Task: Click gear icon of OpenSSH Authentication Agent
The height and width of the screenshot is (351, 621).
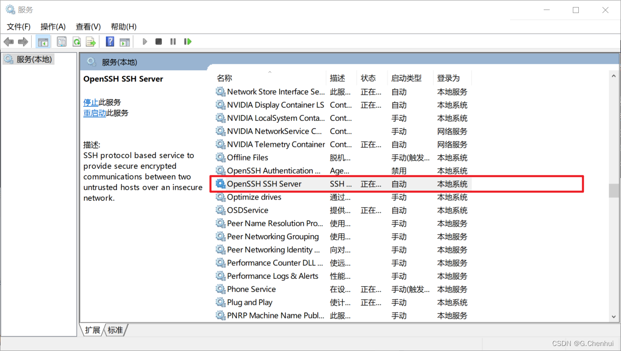Action: click(220, 170)
